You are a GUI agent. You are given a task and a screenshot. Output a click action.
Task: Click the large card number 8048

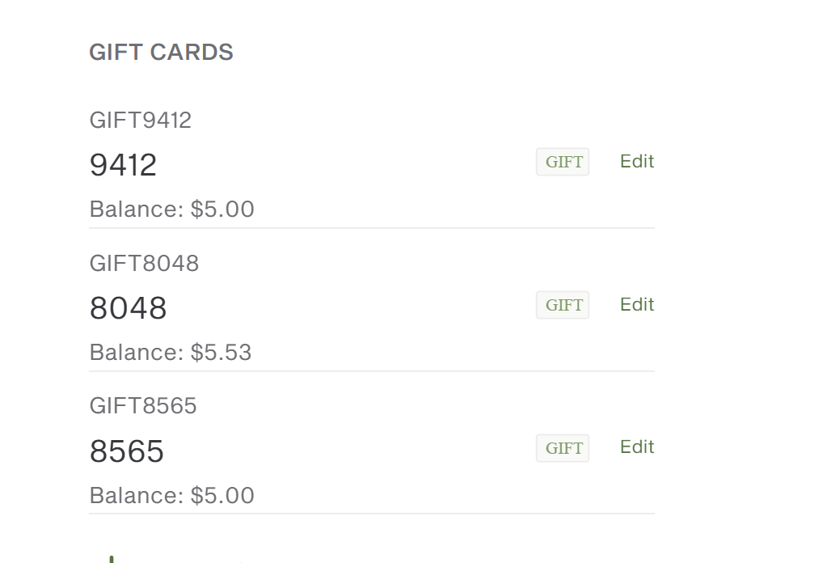click(128, 308)
